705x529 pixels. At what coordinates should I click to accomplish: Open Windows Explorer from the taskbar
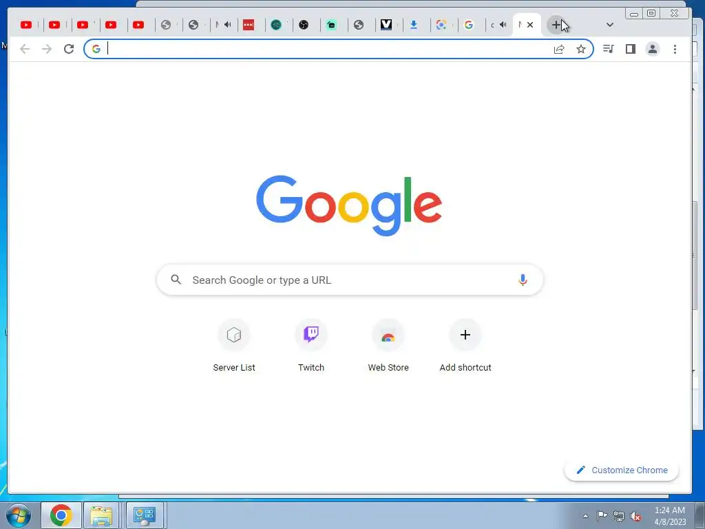tap(101, 515)
